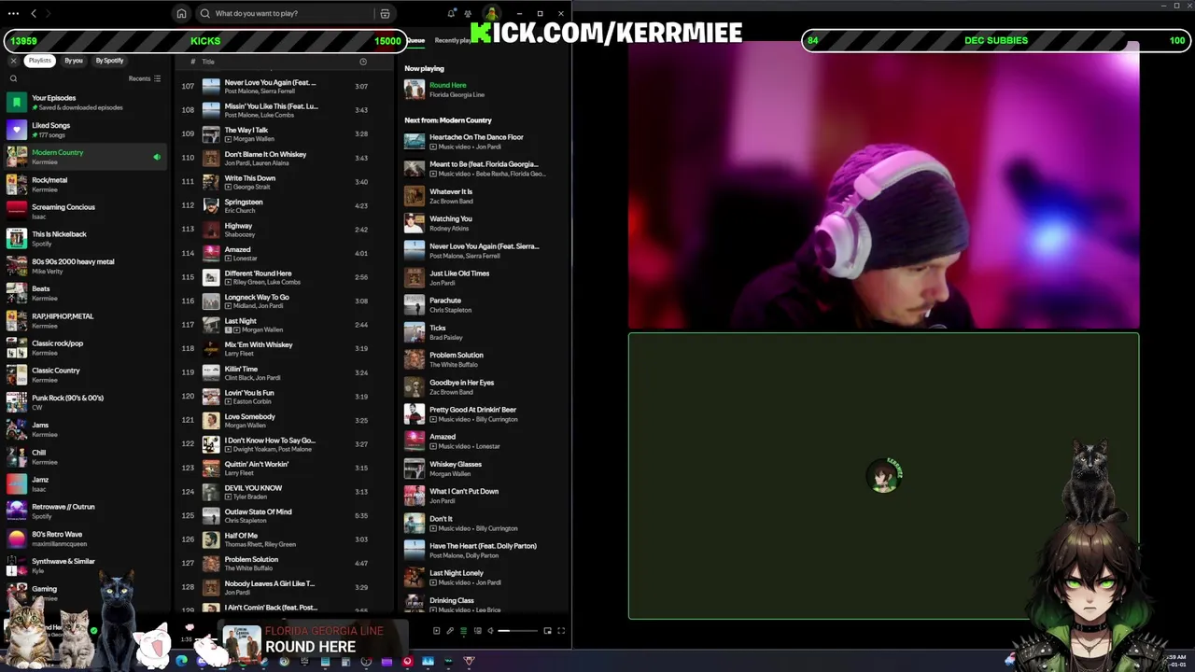Open the Connect to a device icon
The image size is (1195, 672).
click(478, 630)
